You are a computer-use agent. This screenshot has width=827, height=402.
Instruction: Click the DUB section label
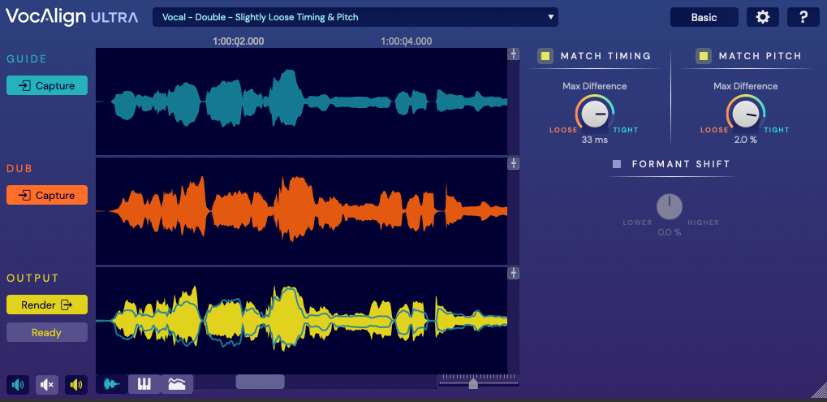point(19,169)
